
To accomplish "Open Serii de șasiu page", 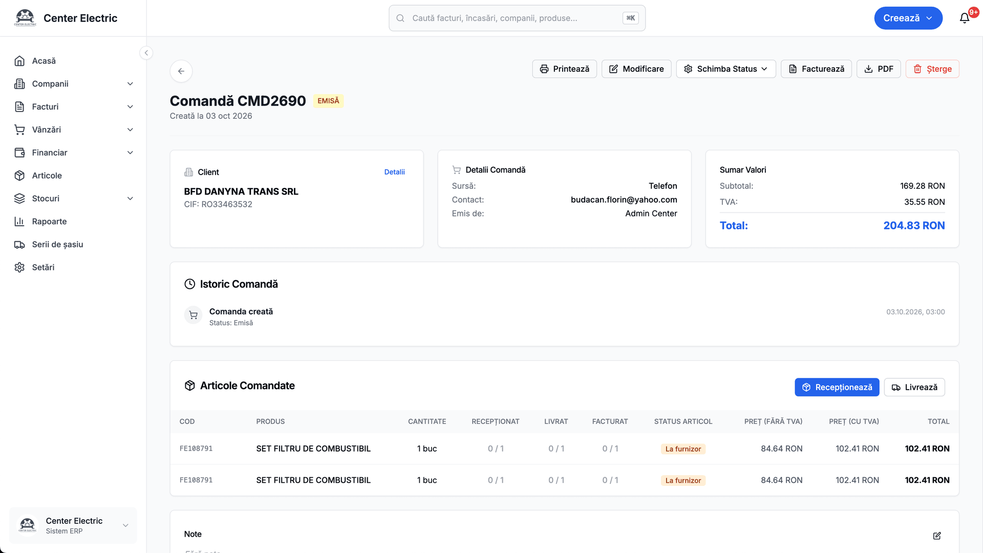I will click(73, 244).
